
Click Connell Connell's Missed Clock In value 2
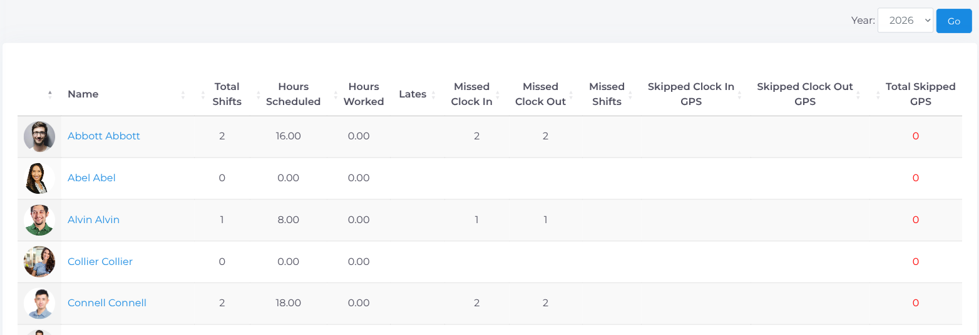[476, 302]
